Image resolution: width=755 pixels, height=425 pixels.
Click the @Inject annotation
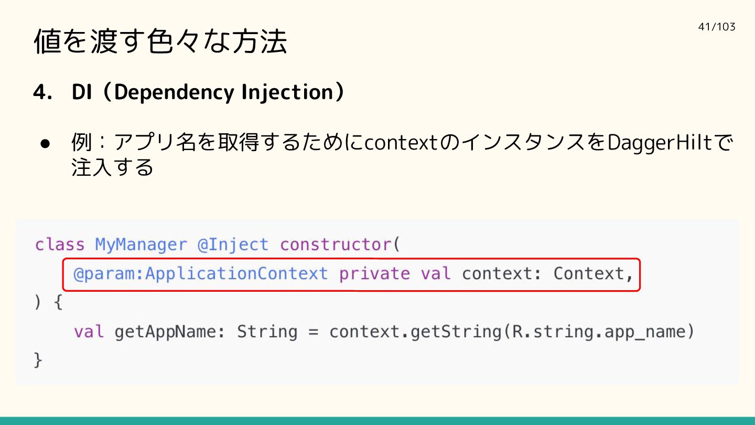click(233, 245)
